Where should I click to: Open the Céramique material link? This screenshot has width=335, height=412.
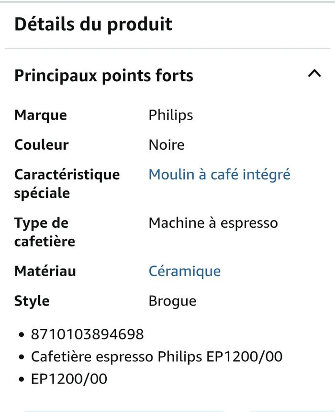coord(185,271)
